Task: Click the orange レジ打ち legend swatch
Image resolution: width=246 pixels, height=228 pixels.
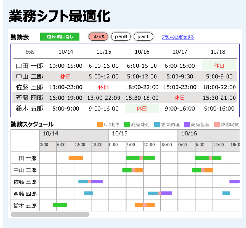Action: click(x=100, y=124)
